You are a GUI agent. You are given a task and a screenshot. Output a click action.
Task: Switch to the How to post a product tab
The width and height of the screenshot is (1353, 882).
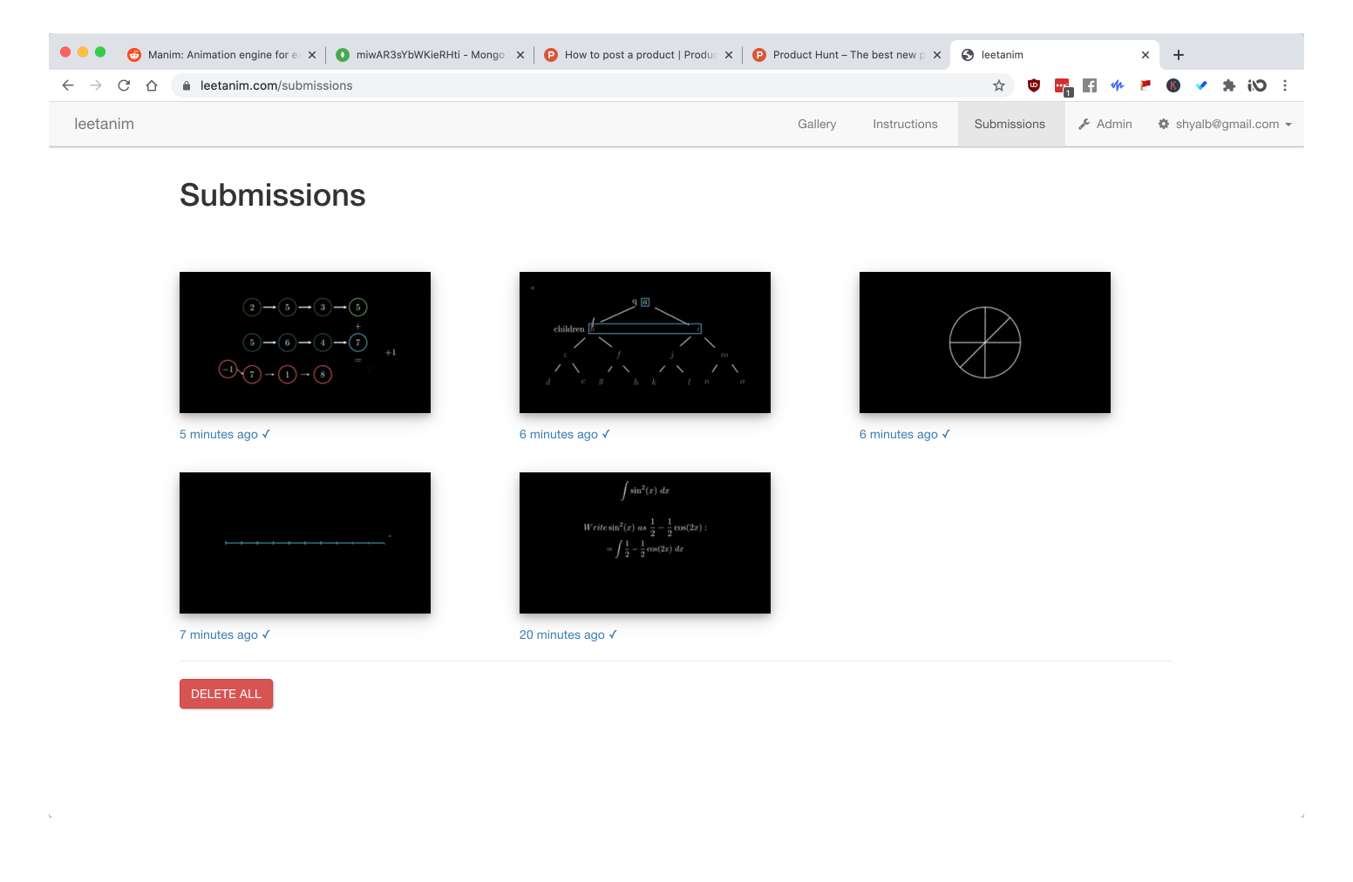(x=638, y=55)
